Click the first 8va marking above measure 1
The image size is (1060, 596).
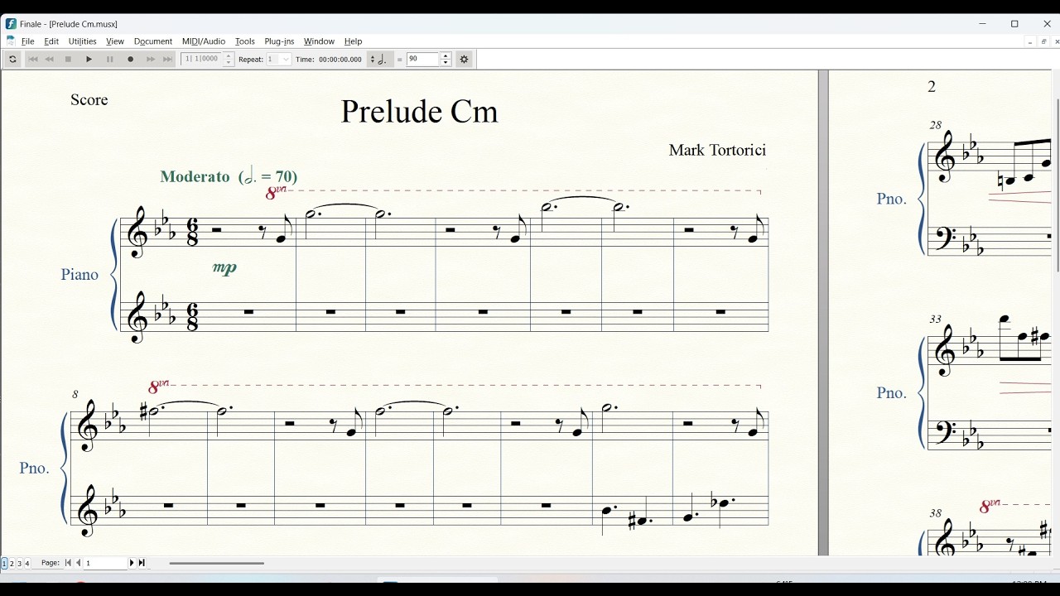click(276, 193)
